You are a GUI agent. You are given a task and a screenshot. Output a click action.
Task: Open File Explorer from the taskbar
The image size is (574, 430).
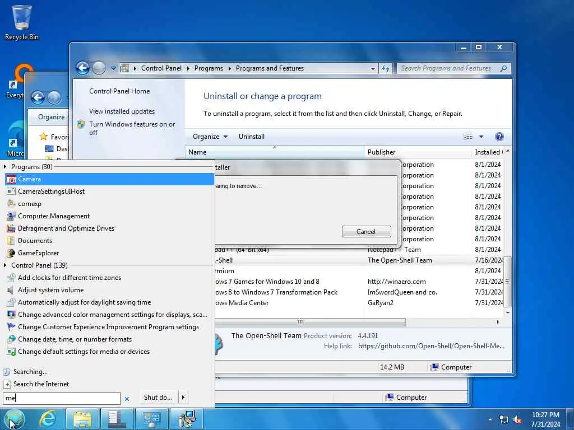coord(83,419)
